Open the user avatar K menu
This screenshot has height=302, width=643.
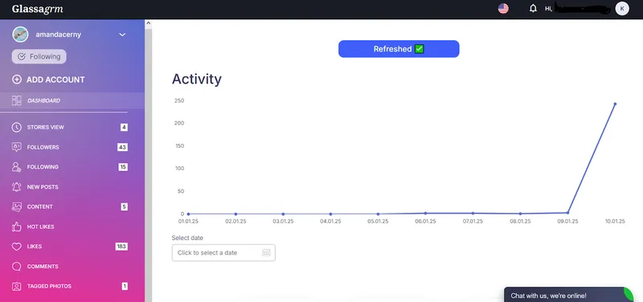(x=621, y=9)
